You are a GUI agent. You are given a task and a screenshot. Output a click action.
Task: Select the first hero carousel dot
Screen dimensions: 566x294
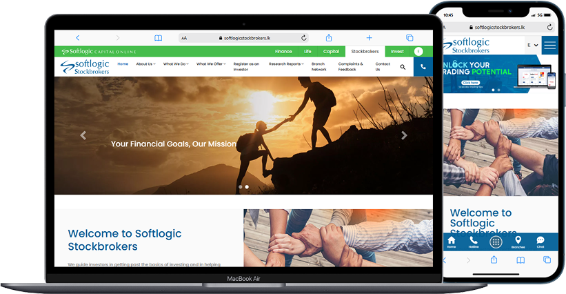point(241,187)
